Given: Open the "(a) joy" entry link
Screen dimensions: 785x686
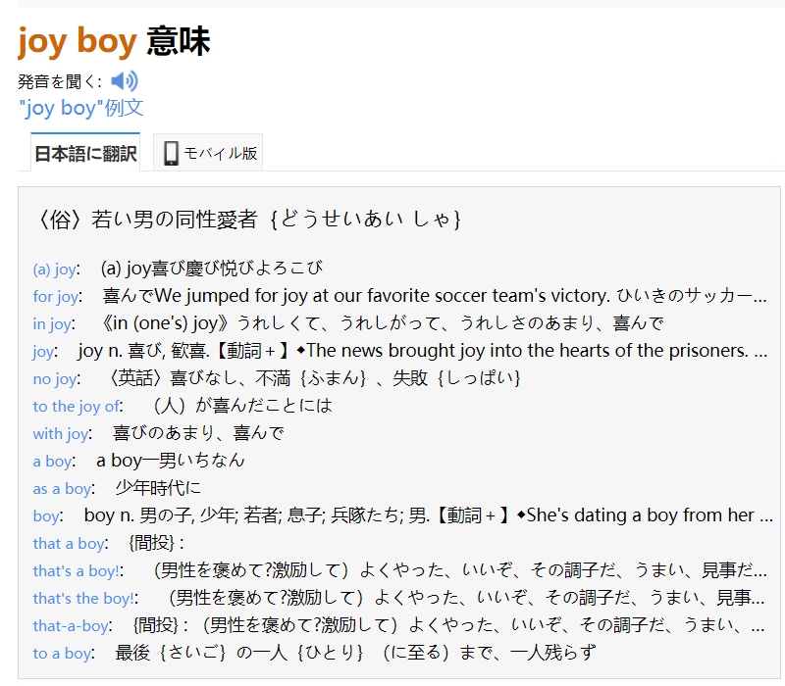Looking at the screenshot, I should (55, 269).
